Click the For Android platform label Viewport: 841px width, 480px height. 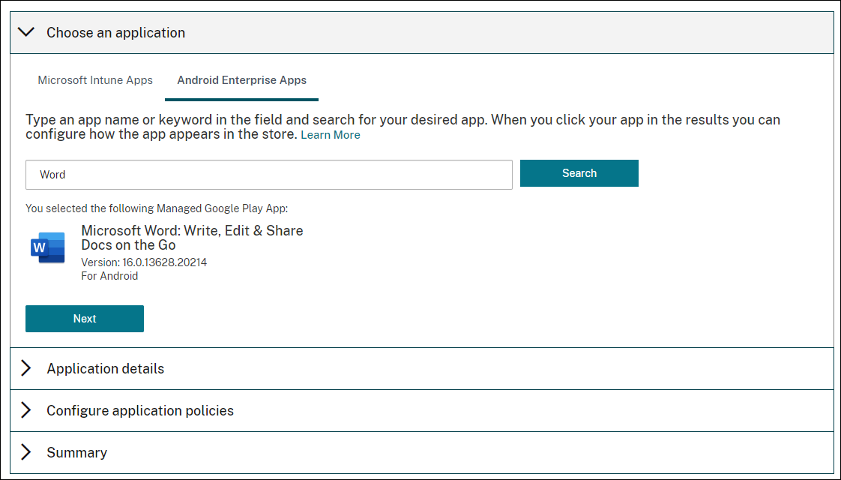pyautogui.click(x=109, y=275)
